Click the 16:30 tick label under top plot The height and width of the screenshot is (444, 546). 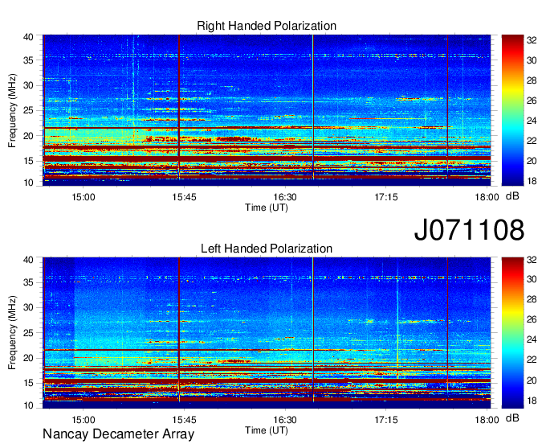pos(285,197)
